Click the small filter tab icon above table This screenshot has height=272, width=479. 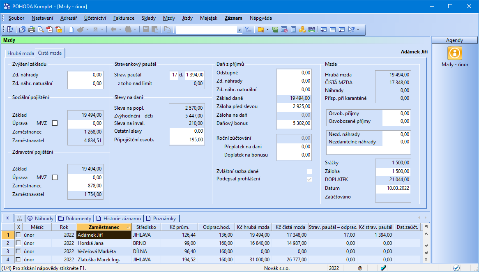point(20,218)
